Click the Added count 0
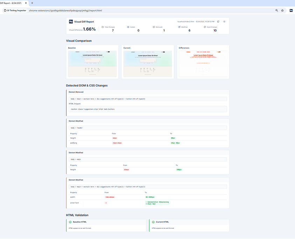This screenshot has width=295, height=239. [139, 30]
